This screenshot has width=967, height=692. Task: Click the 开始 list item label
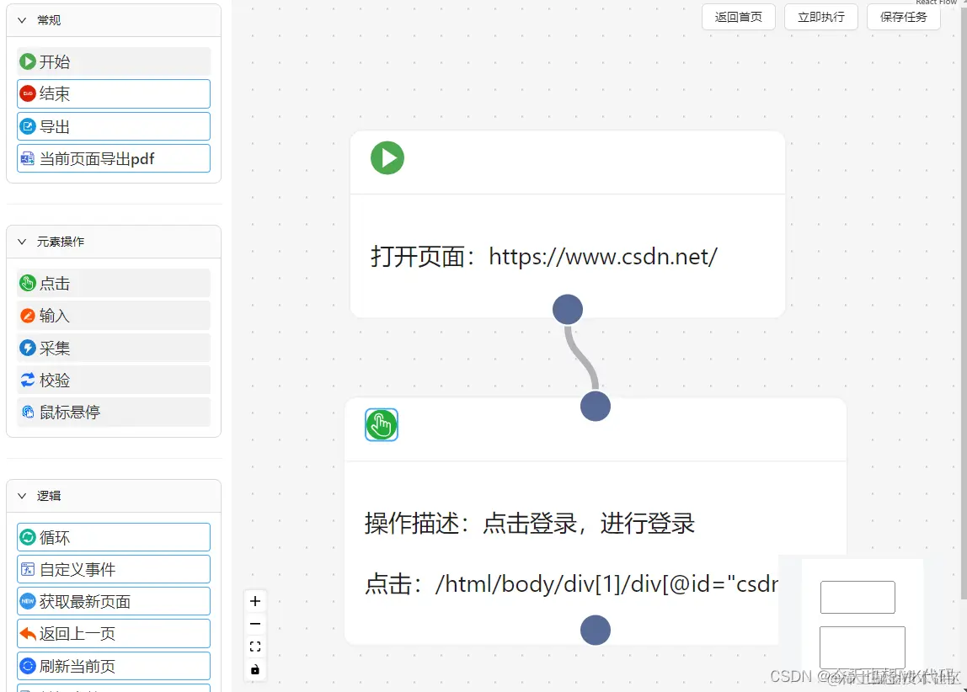pos(55,61)
